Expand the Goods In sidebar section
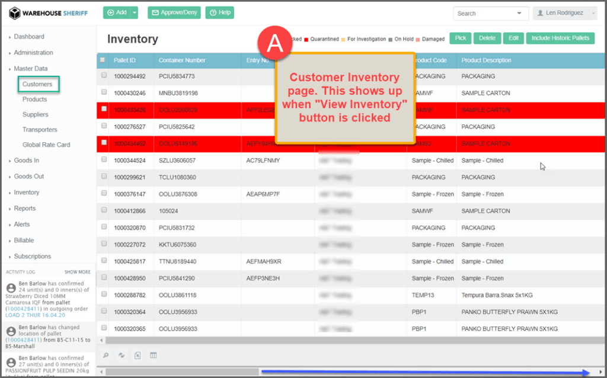Viewport: 607px width, 378px height. click(27, 161)
